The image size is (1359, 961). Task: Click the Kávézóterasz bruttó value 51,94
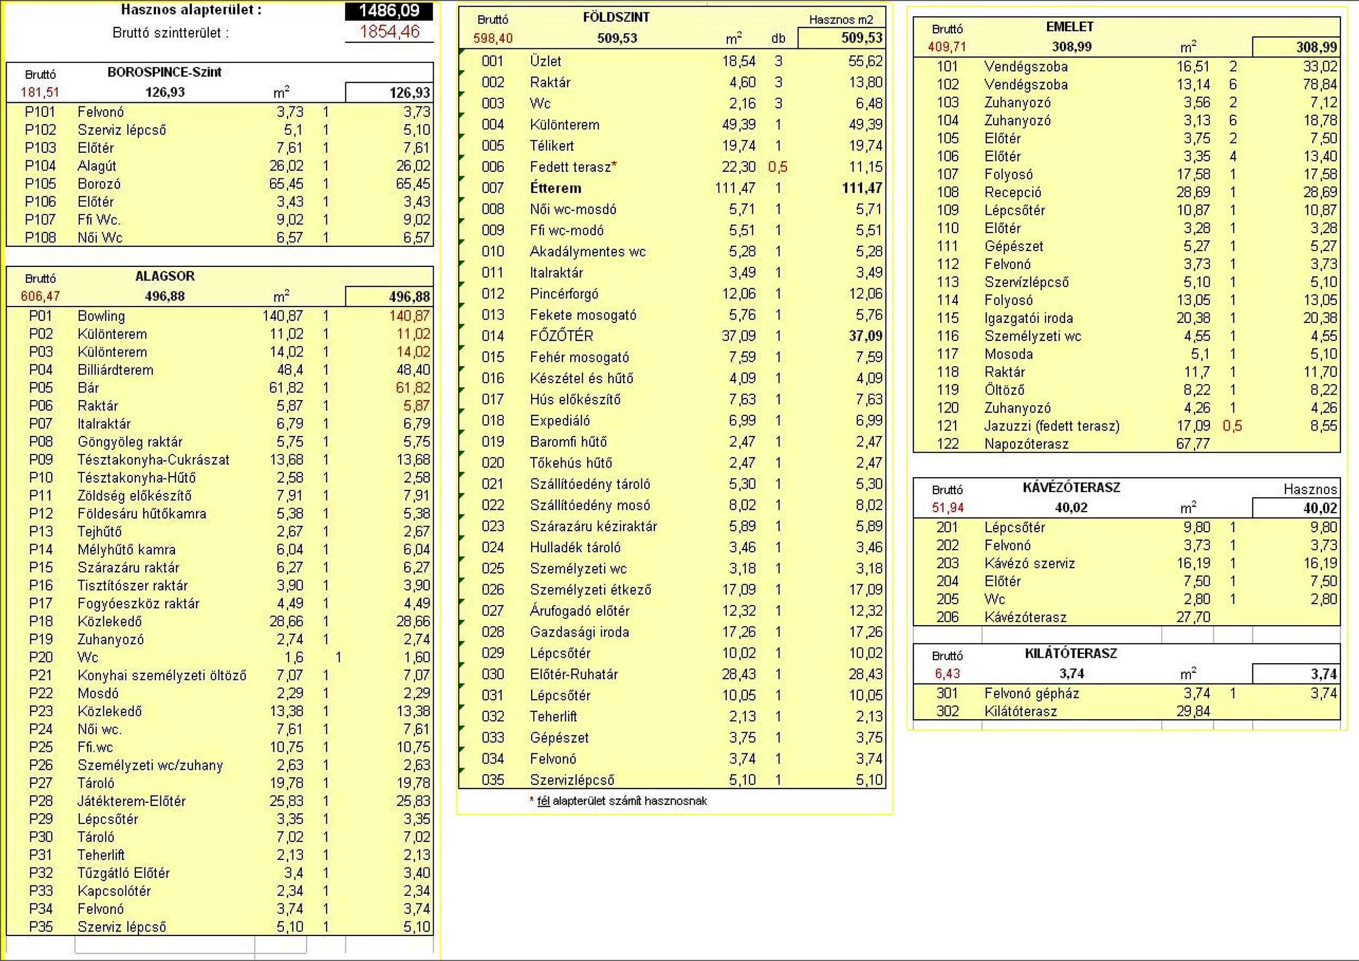point(947,508)
